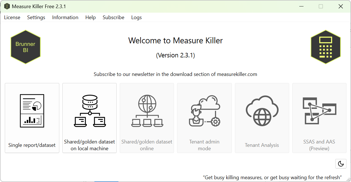Click the Subscribe menu item

pyautogui.click(x=113, y=17)
